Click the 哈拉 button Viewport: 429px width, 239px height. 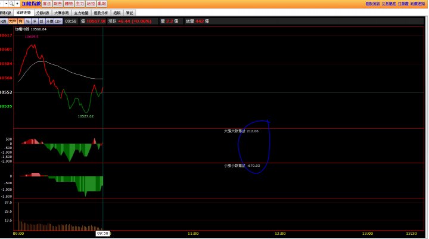pos(91,4)
